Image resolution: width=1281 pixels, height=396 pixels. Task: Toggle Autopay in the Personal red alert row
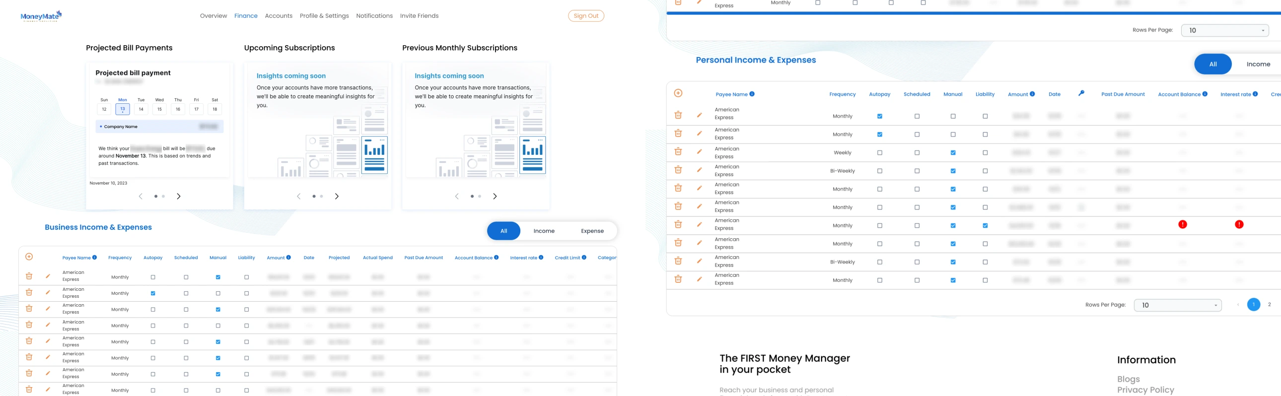[880, 226]
